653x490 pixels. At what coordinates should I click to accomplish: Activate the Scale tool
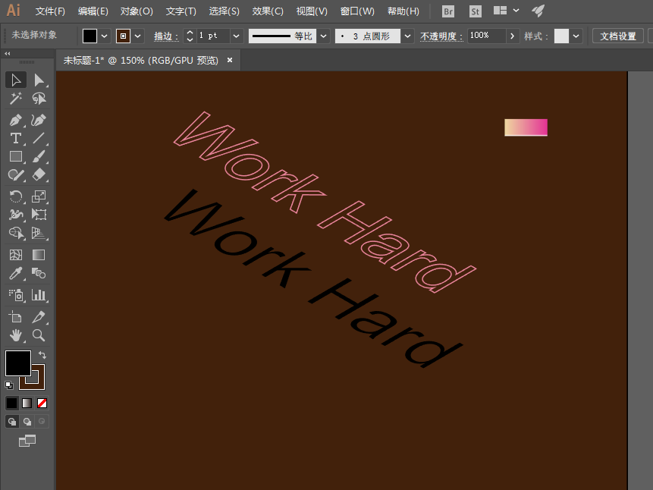pos(39,196)
